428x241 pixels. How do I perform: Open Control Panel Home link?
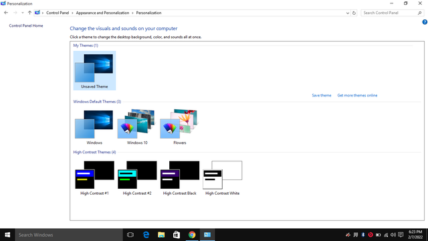coord(26,25)
